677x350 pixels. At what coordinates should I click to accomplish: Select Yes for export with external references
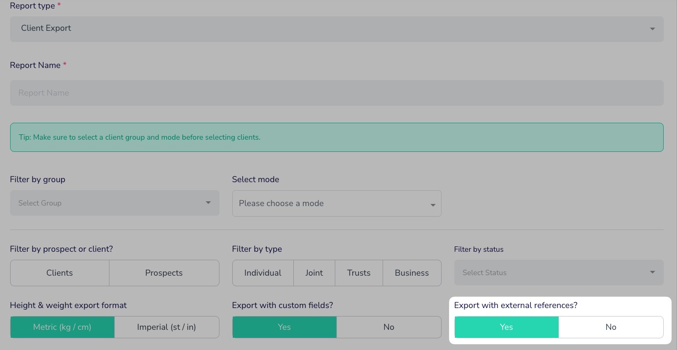tap(506, 327)
